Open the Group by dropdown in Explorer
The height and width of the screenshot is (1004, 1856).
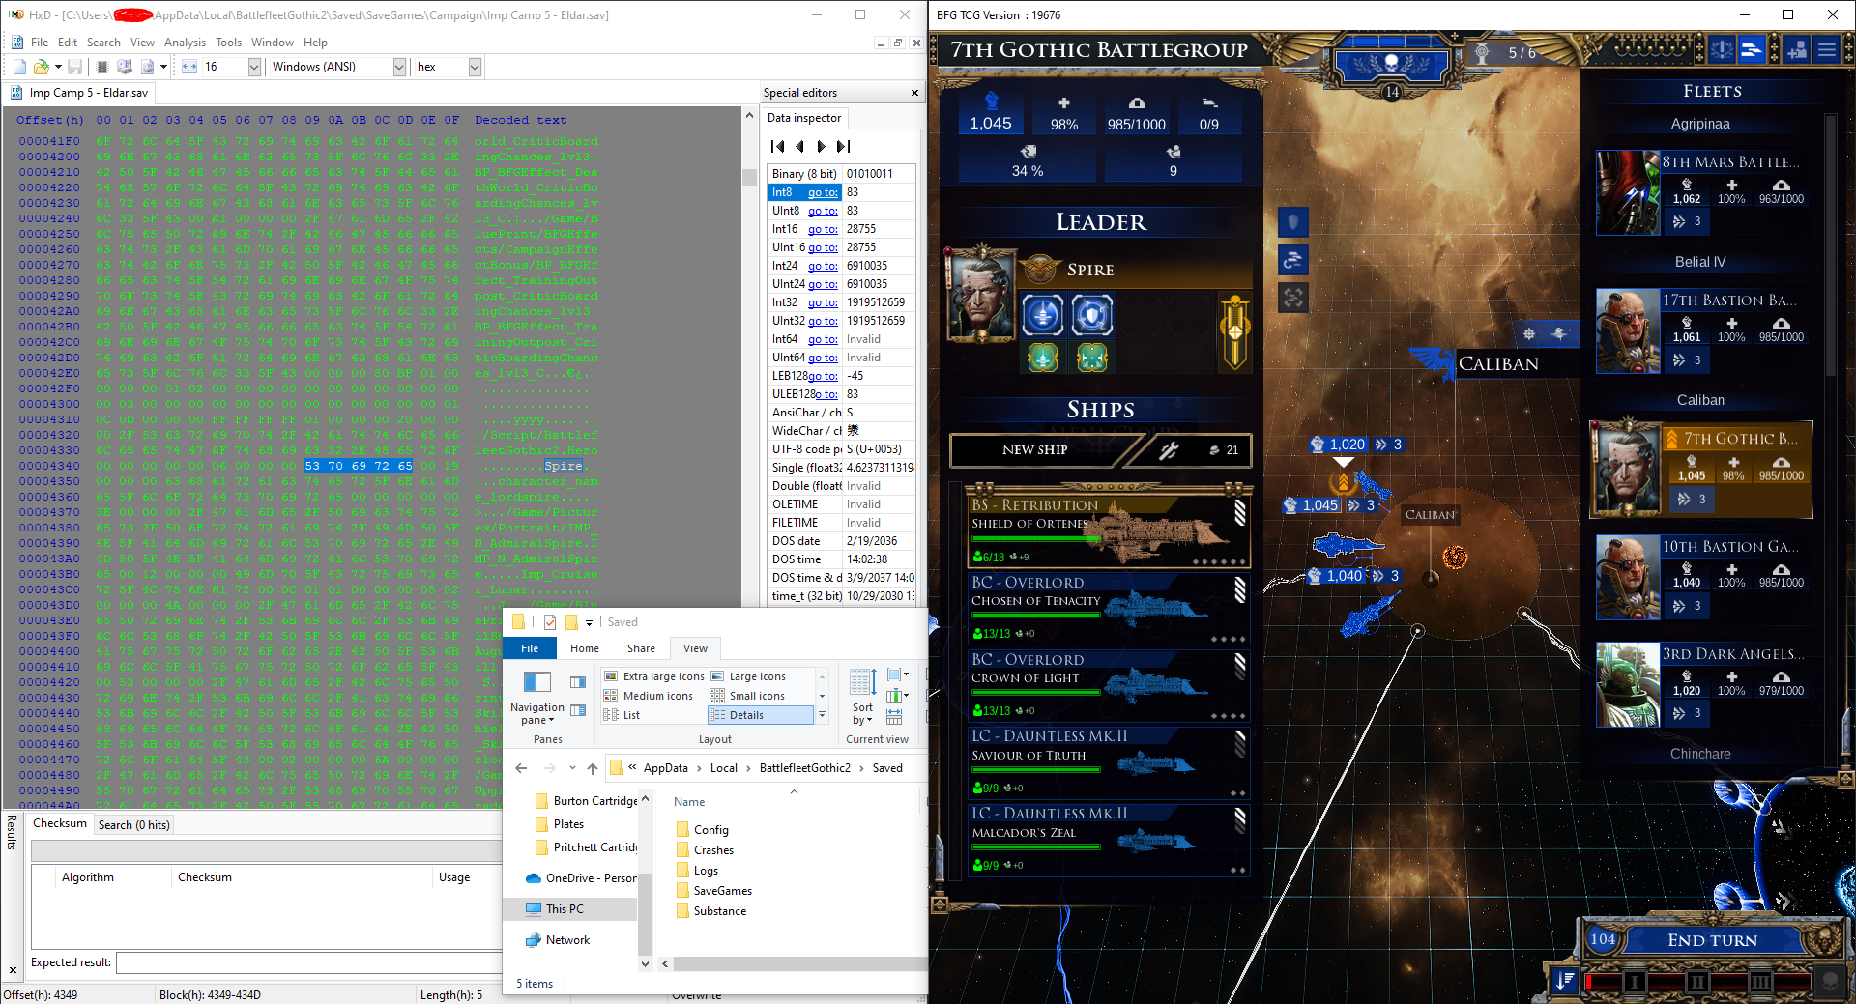point(898,674)
